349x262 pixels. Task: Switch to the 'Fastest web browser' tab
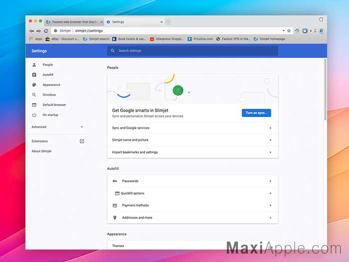[74, 22]
